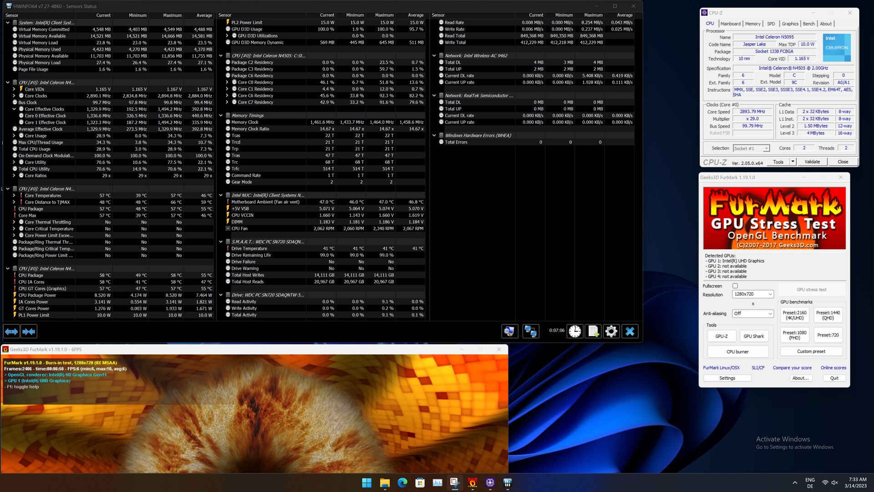Collapse the Memory Timings group
Image resolution: width=874 pixels, height=492 pixels.
coord(221,116)
